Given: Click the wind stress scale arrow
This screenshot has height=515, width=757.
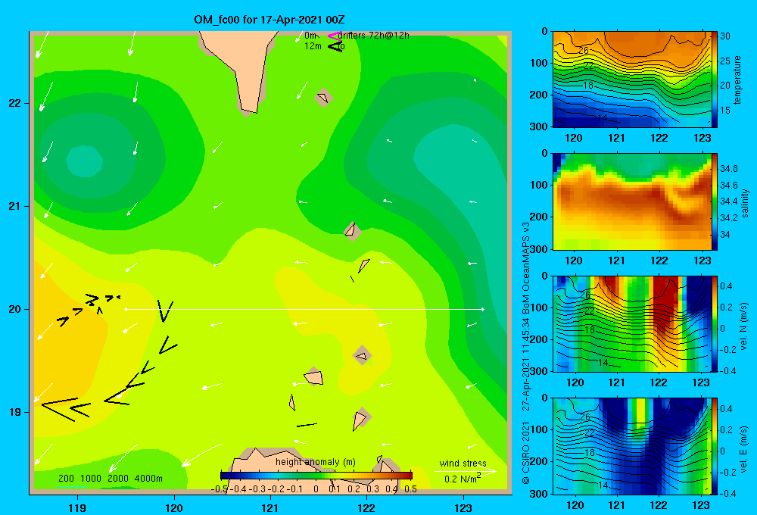Looking at the screenshot, I should pyautogui.click(x=465, y=471).
